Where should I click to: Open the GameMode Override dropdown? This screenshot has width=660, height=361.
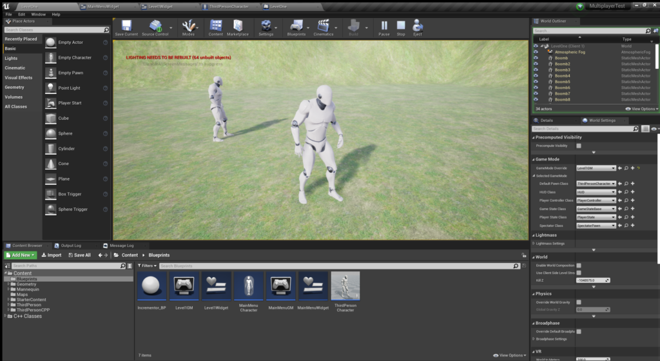596,168
